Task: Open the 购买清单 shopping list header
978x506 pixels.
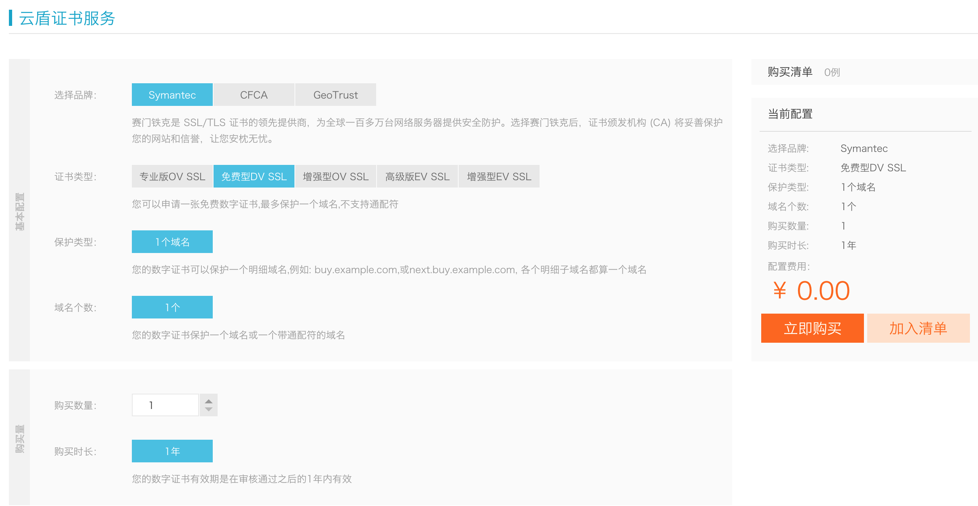Action: [x=790, y=72]
